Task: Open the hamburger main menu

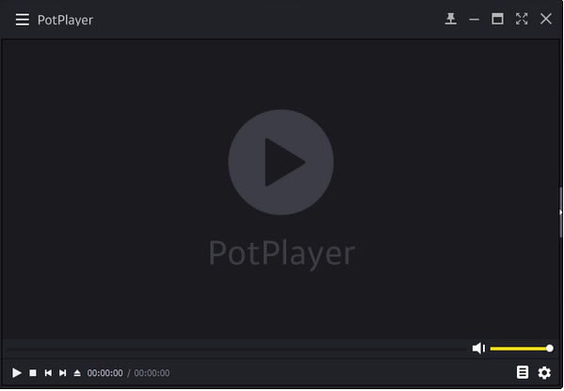Action: (x=23, y=20)
